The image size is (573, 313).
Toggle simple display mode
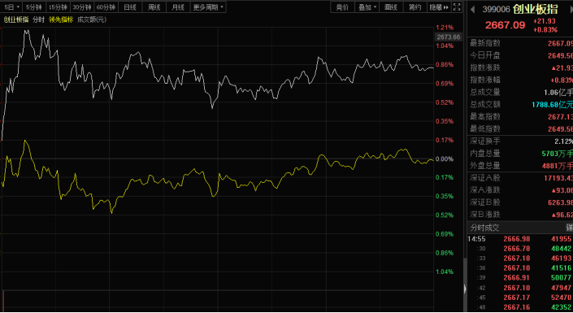415,7
